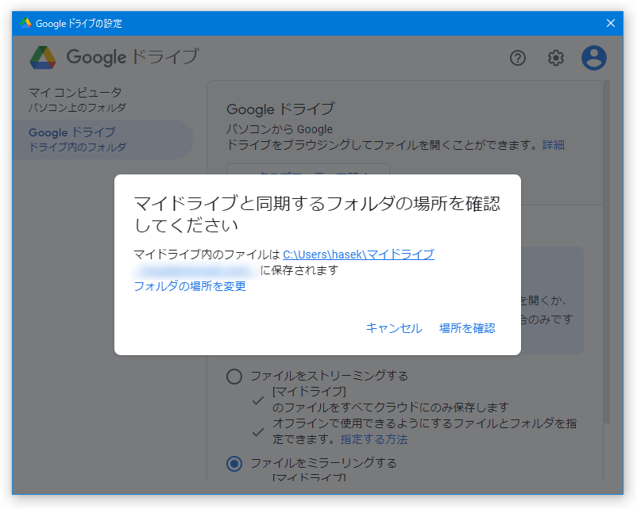Open the 詳細 link
Viewport: 637px width, 509px height.
tap(554, 145)
